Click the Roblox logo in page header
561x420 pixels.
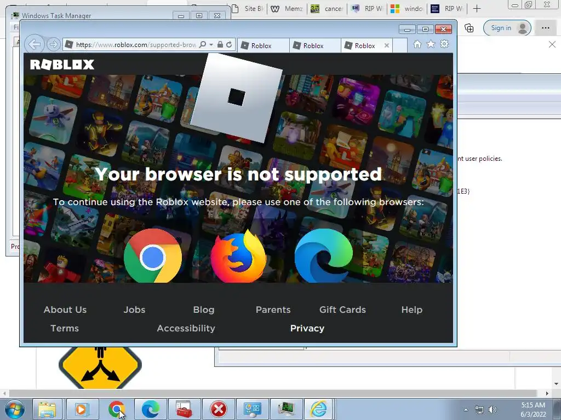coord(62,65)
